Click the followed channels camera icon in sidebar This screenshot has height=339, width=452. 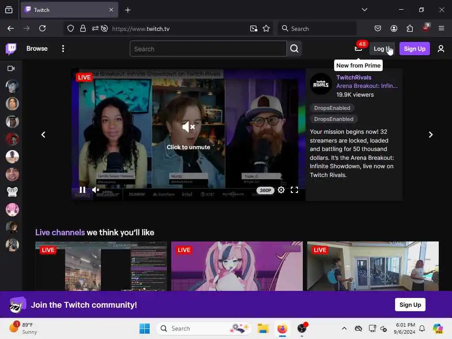tap(11, 68)
